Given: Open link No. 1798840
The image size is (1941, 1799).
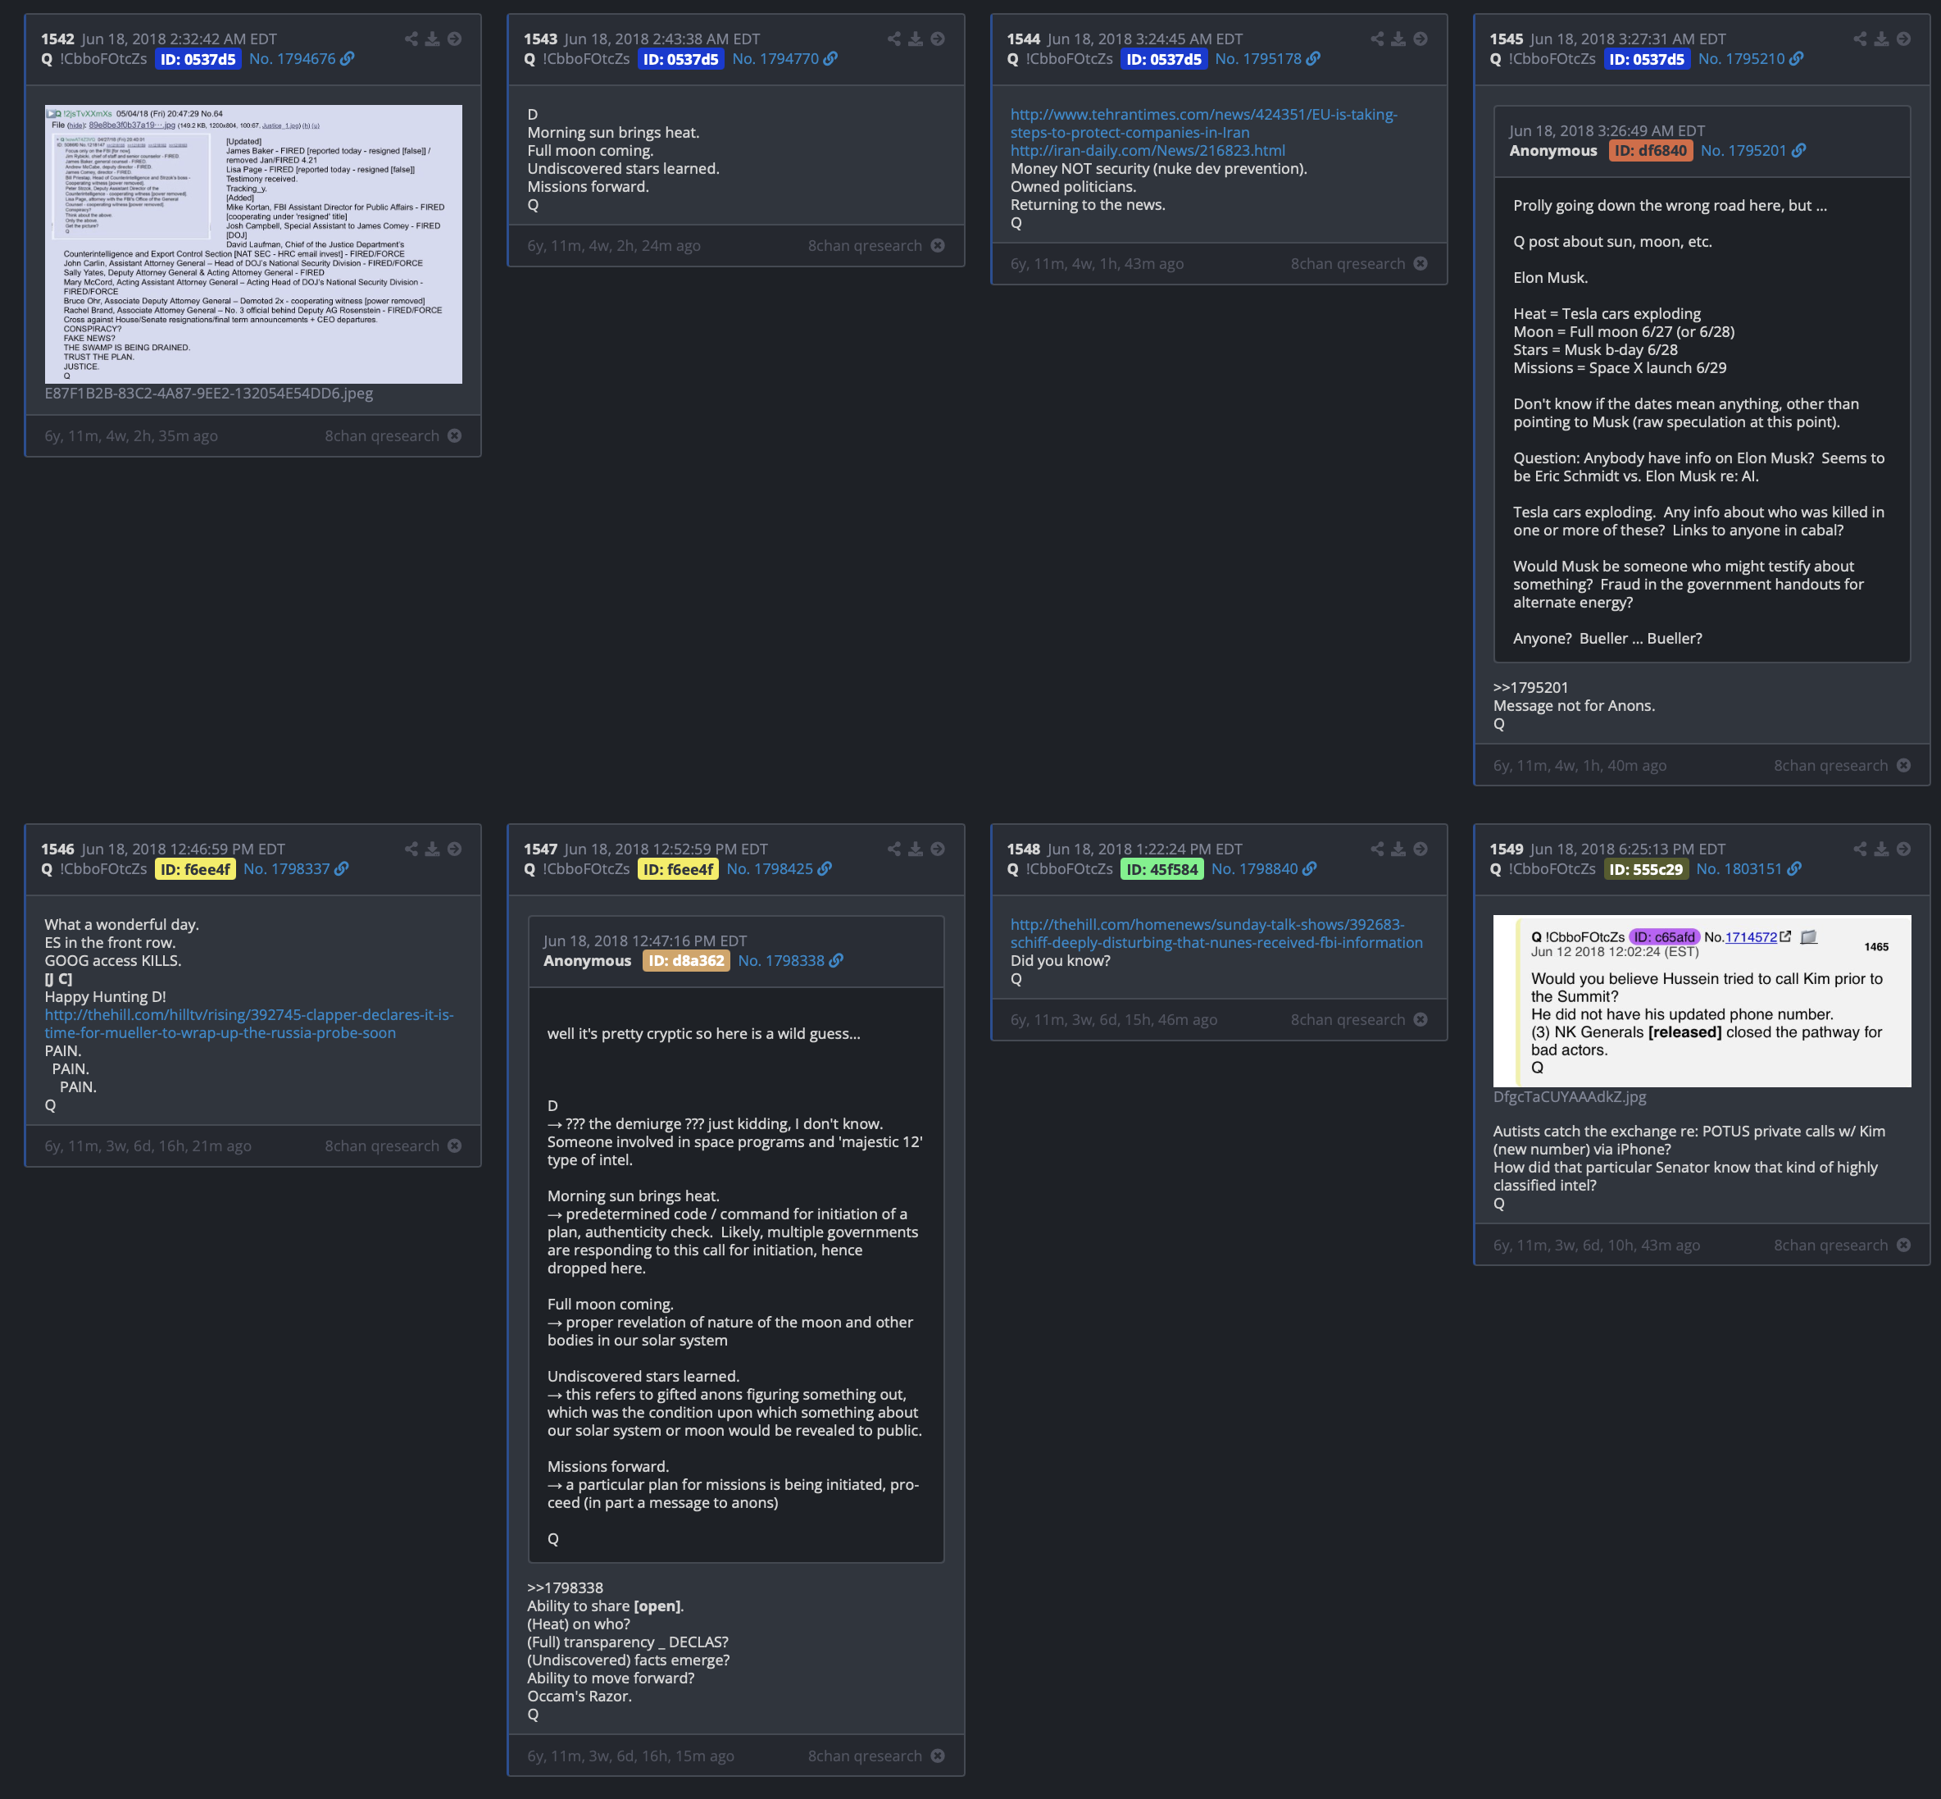Looking at the screenshot, I should 1264,868.
